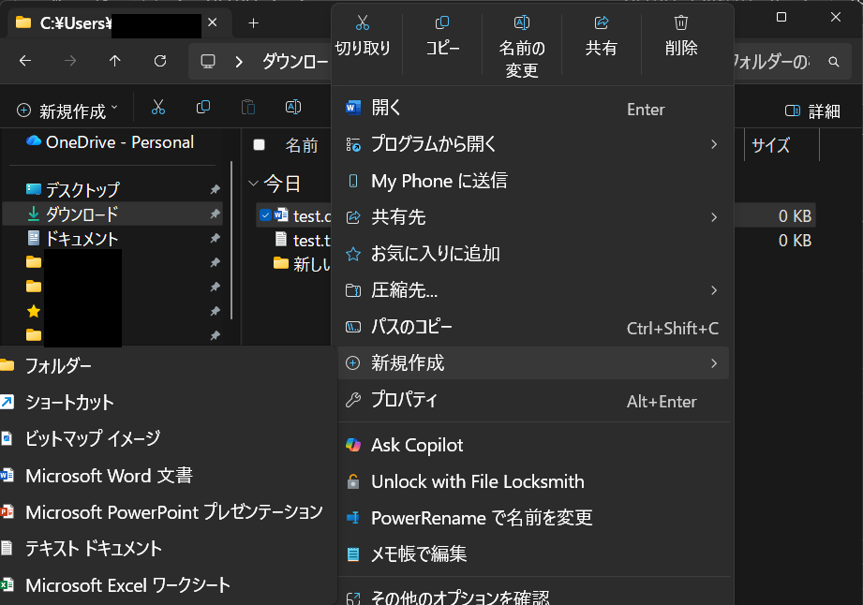Select Ask Copilot from context menu
Image resolution: width=863 pixels, height=605 pixels.
pos(417,445)
